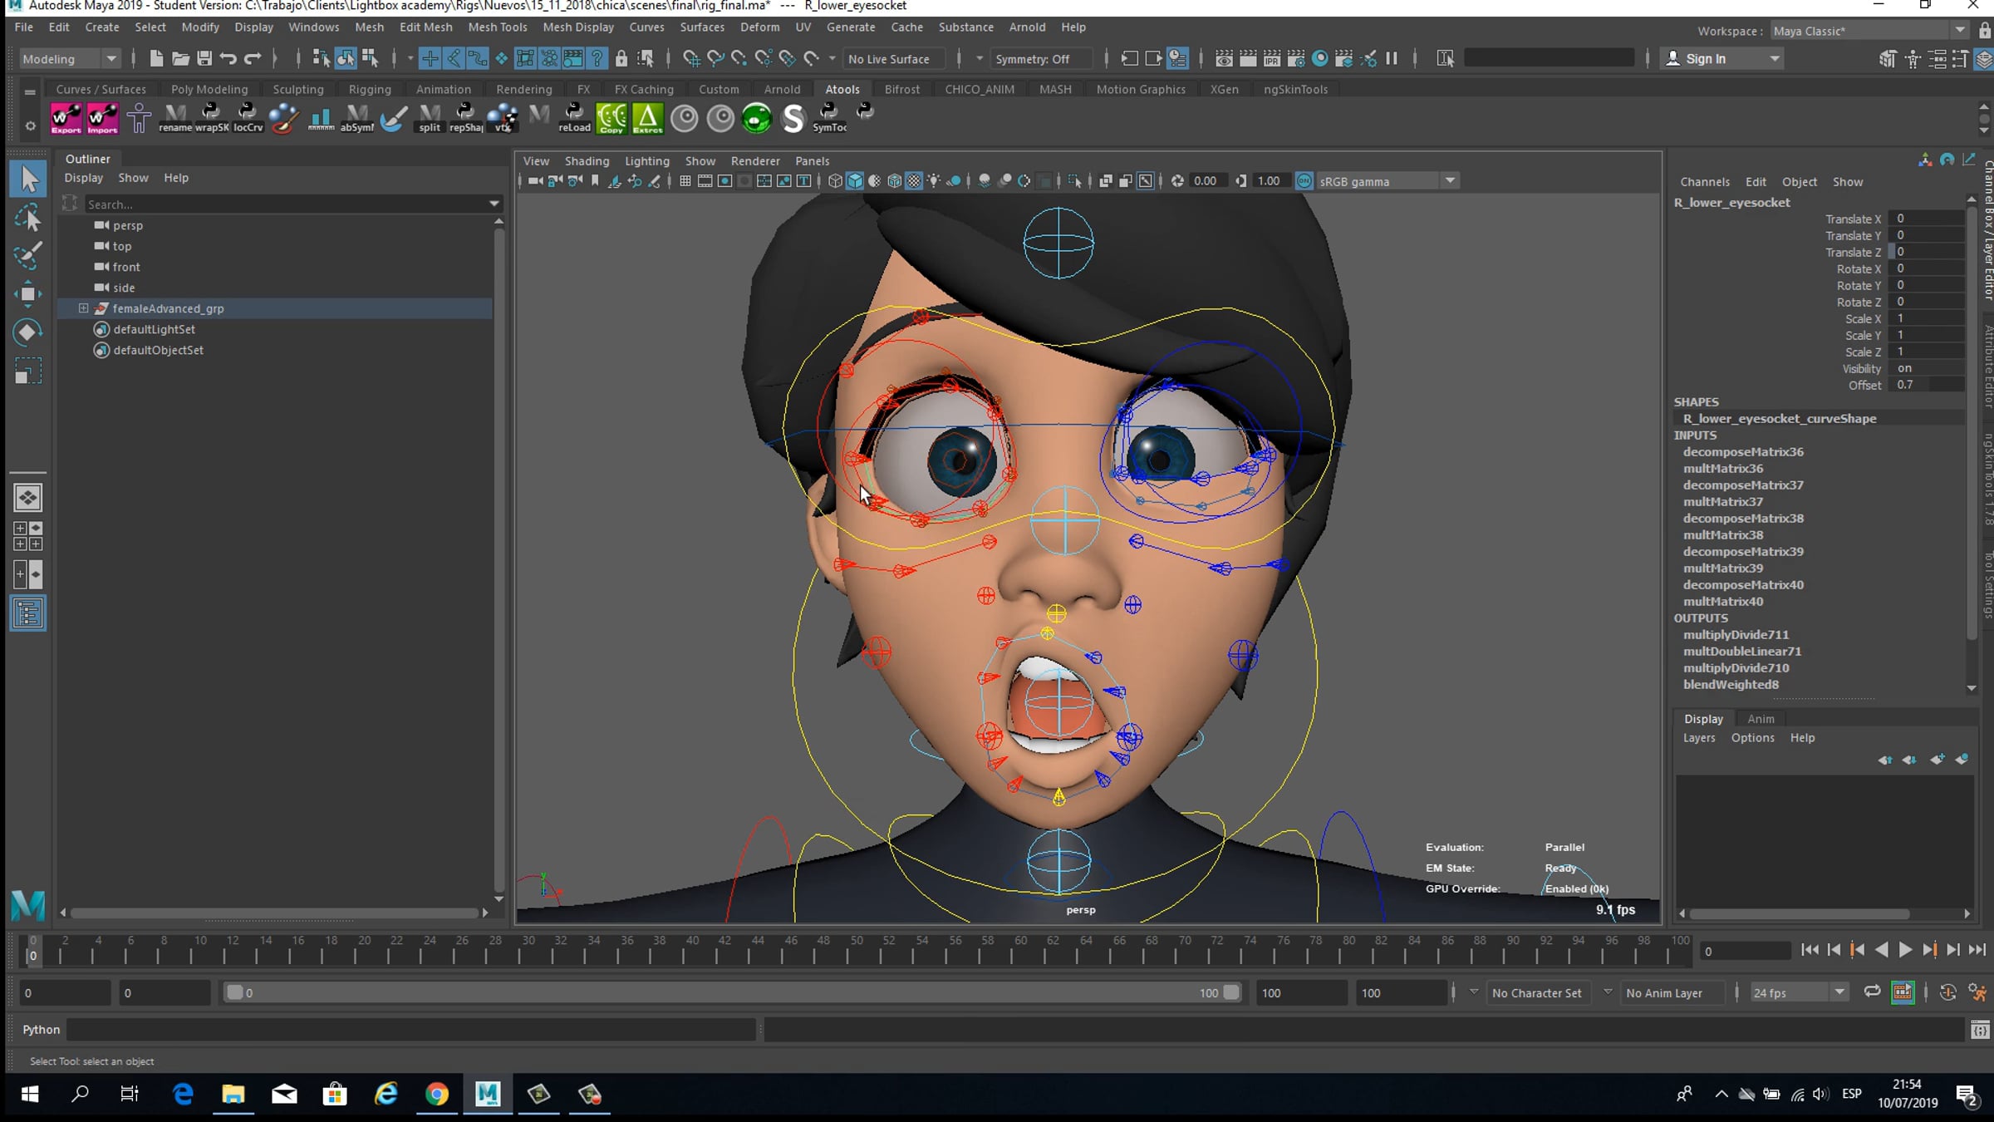1994x1122 pixels.
Task: Click the Undo arrow icon
Action: (228, 58)
